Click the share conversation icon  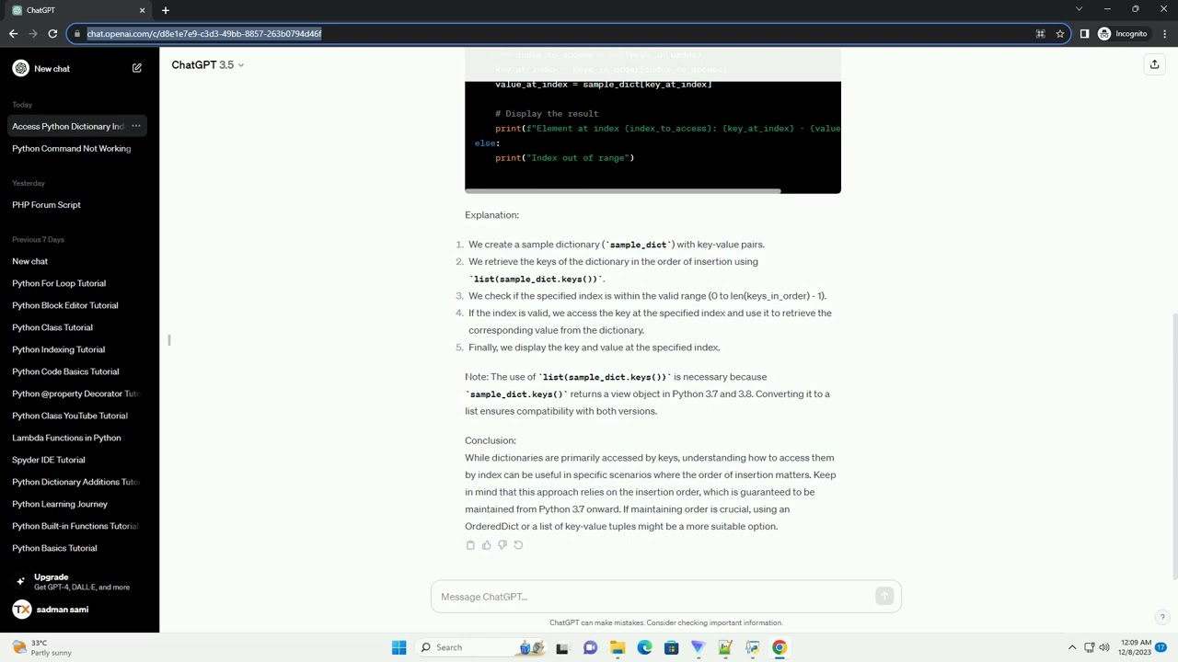pyautogui.click(x=1154, y=64)
